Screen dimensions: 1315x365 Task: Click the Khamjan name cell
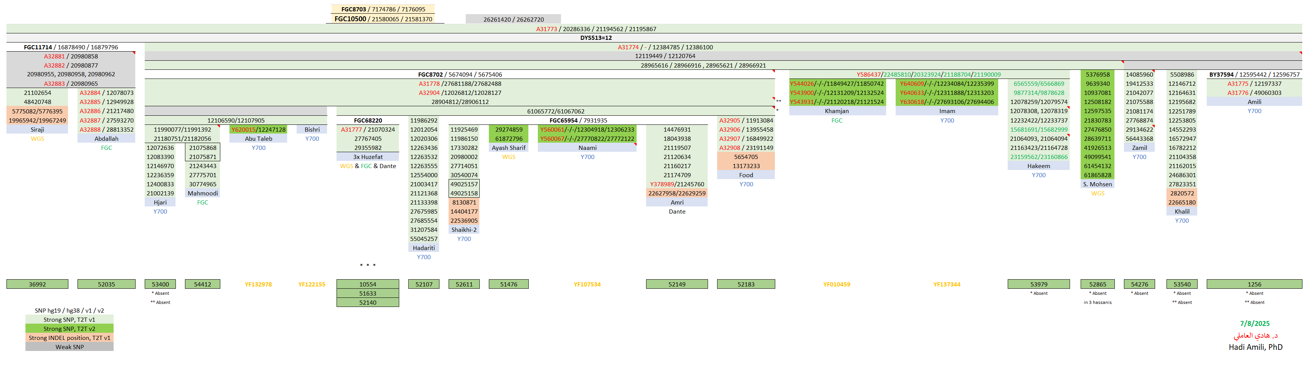[x=837, y=111]
